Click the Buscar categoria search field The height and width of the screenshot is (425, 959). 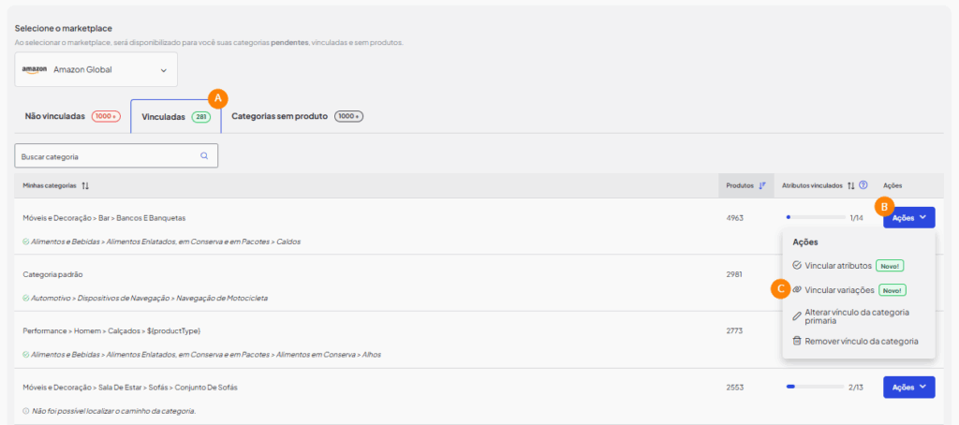[x=107, y=156]
